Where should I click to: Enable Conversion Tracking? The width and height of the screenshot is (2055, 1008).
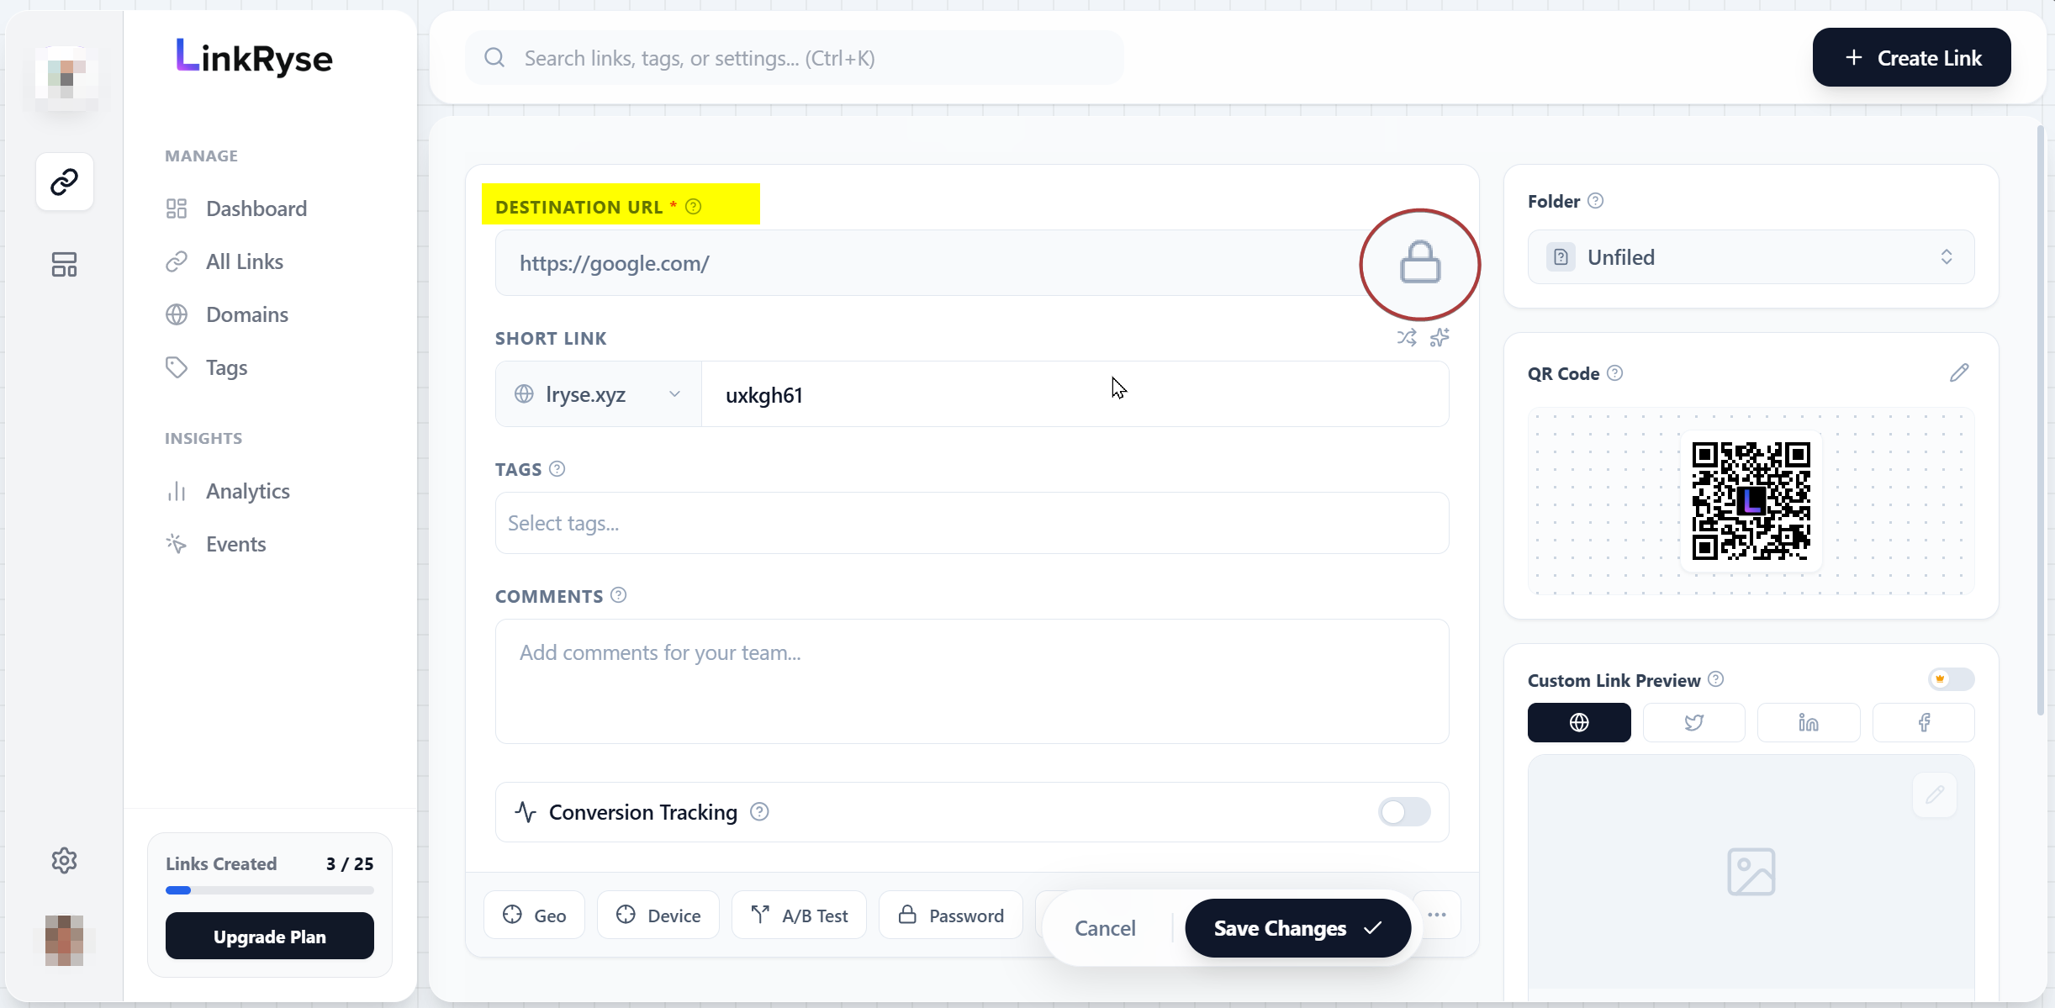click(1403, 812)
